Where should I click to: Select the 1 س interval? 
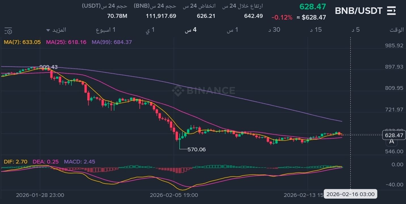pyautogui.click(x=232, y=30)
